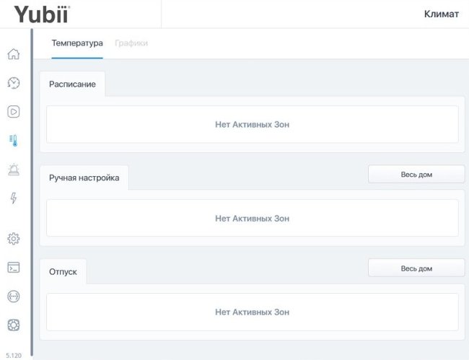469x360 pixels.
Task: Open the Home dashboard icon
Action: (x=13, y=54)
